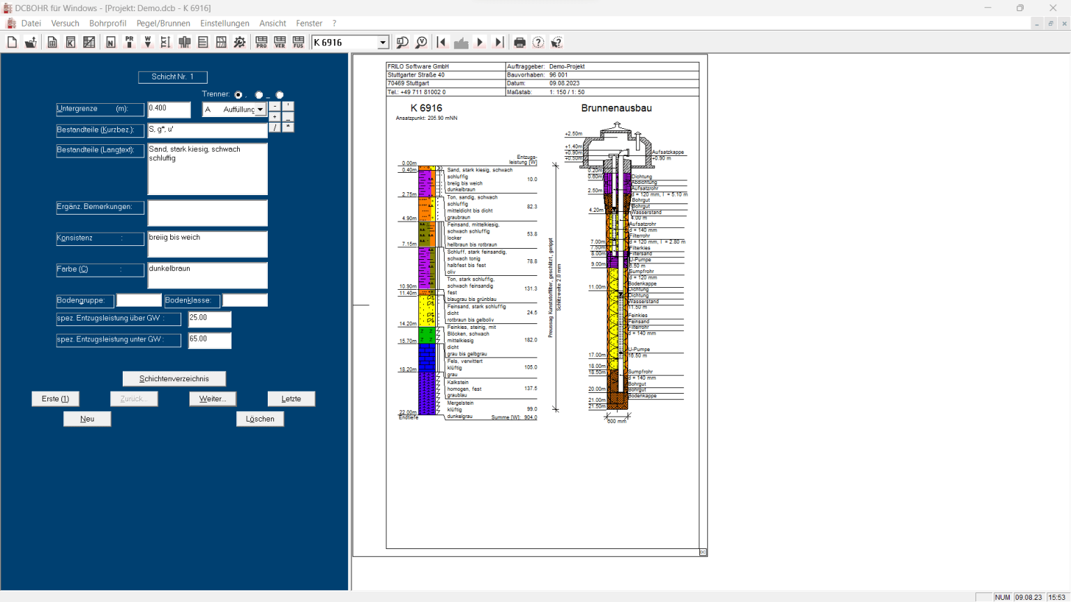This screenshot has width=1071, height=602.
Task: Click the Farbe field with dunkelbraun
Action: [x=208, y=275]
